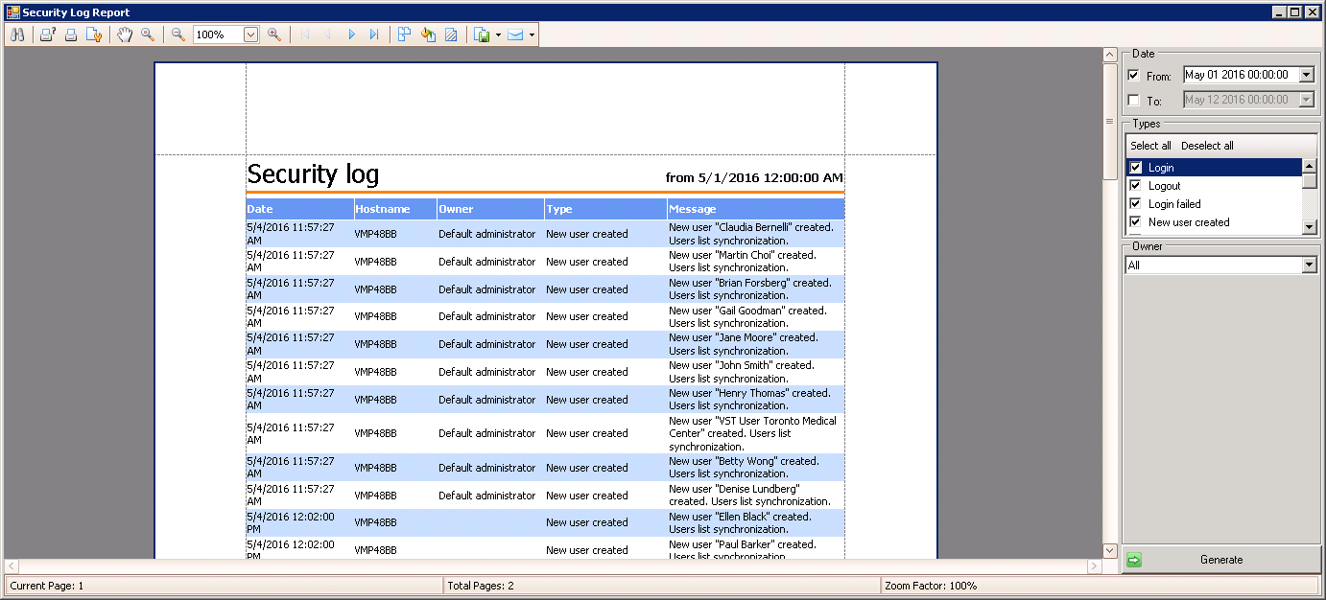Open the To date picker dropdown
Image resolution: width=1326 pixels, height=600 pixels.
[1307, 100]
